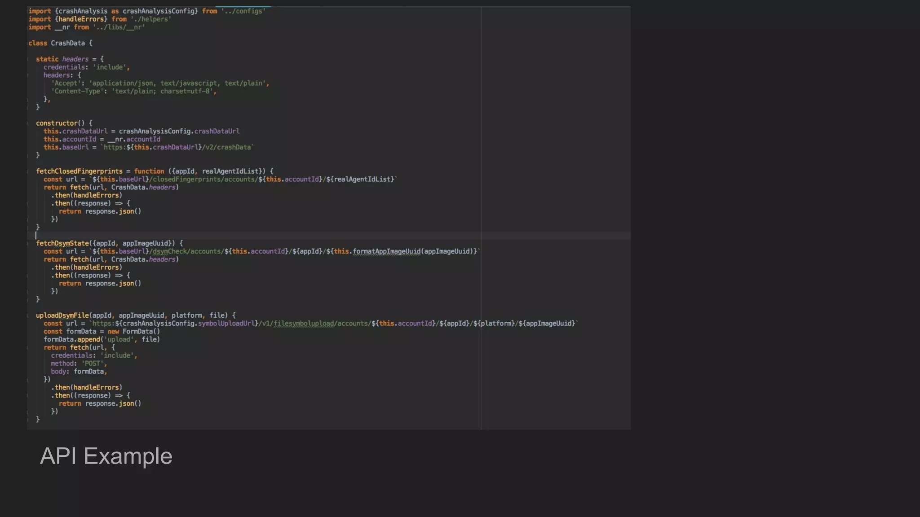The width and height of the screenshot is (920, 517).
Task: Click the 'fetchClosedFingerprints' function name
Action: pos(79,171)
